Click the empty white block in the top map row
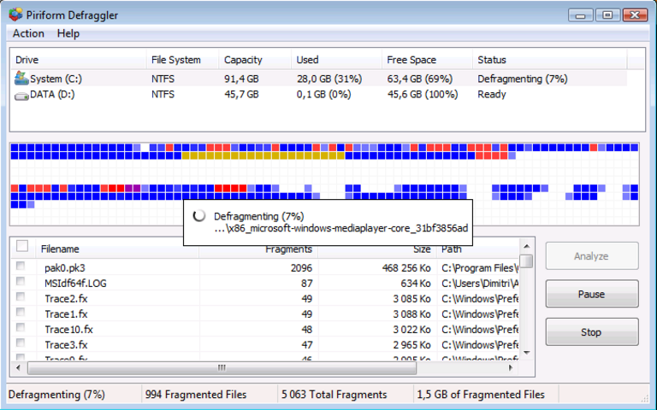The height and width of the screenshot is (410, 657). (145, 147)
